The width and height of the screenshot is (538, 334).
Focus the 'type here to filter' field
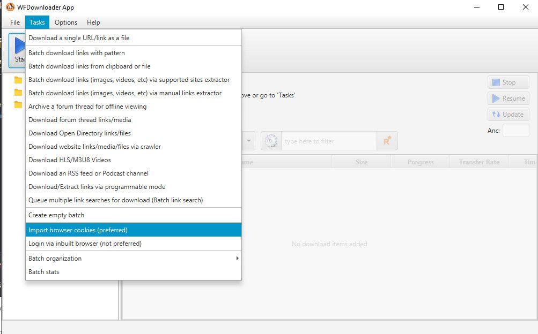(x=329, y=141)
